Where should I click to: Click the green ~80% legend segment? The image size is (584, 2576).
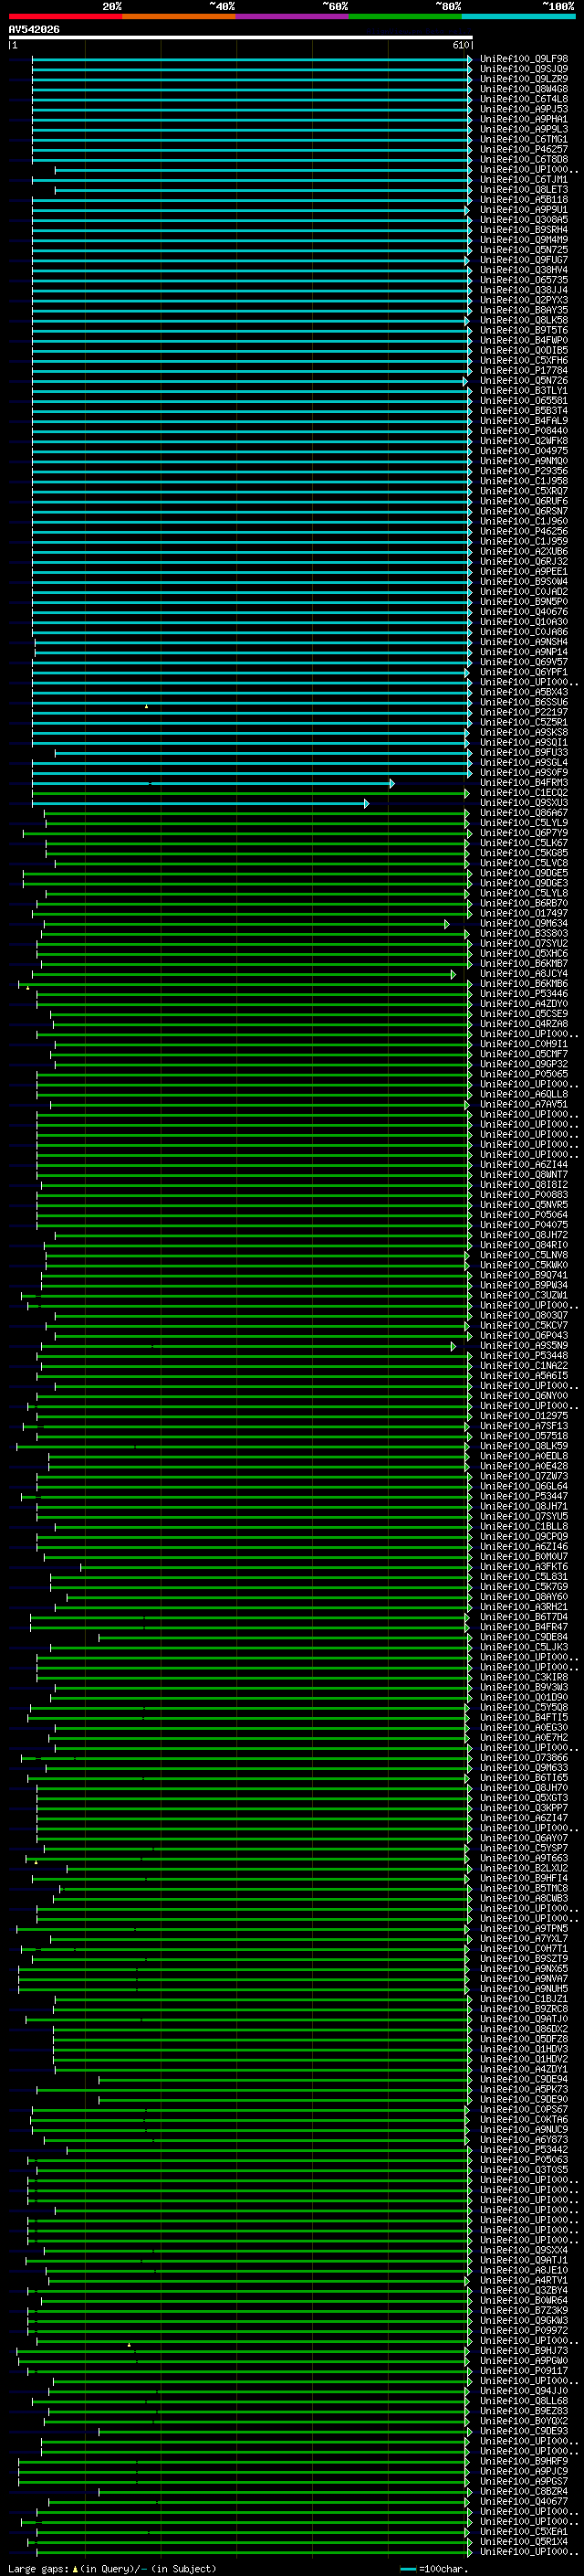405,16
